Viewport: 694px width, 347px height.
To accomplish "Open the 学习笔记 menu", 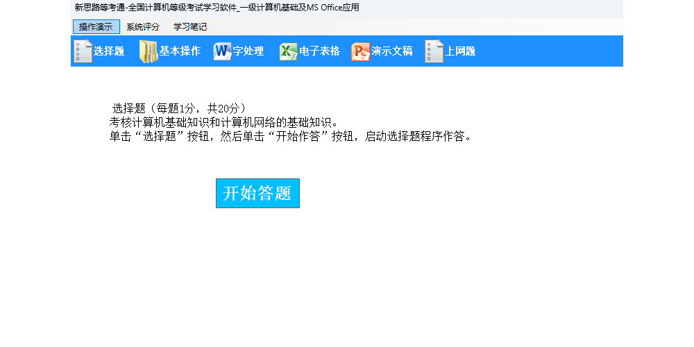I will tap(190, 27).
